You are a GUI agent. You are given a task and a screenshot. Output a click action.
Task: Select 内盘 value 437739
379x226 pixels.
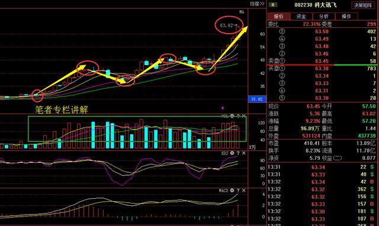[367, 136]
